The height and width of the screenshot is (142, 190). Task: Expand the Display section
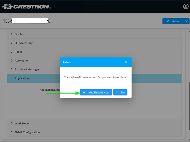point(19,34)
